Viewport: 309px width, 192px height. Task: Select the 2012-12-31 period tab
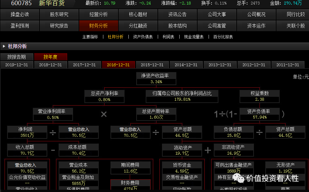pos(254,65)
